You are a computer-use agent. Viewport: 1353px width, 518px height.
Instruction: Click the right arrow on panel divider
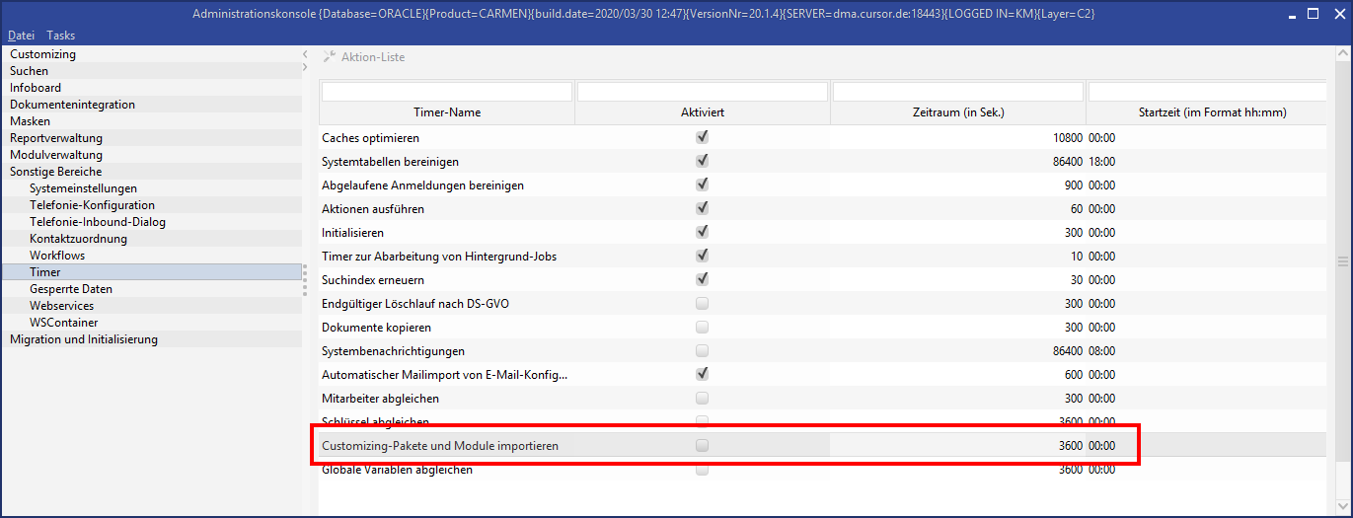click(306, 68)
